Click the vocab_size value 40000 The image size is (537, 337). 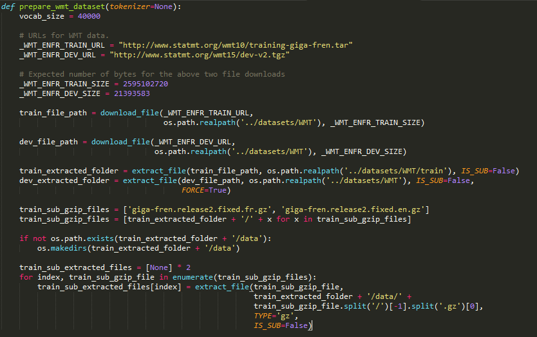click(89, 17)
